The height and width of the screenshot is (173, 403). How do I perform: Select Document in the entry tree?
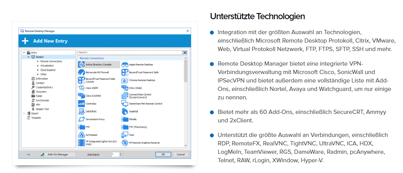(x=41, y=92)
